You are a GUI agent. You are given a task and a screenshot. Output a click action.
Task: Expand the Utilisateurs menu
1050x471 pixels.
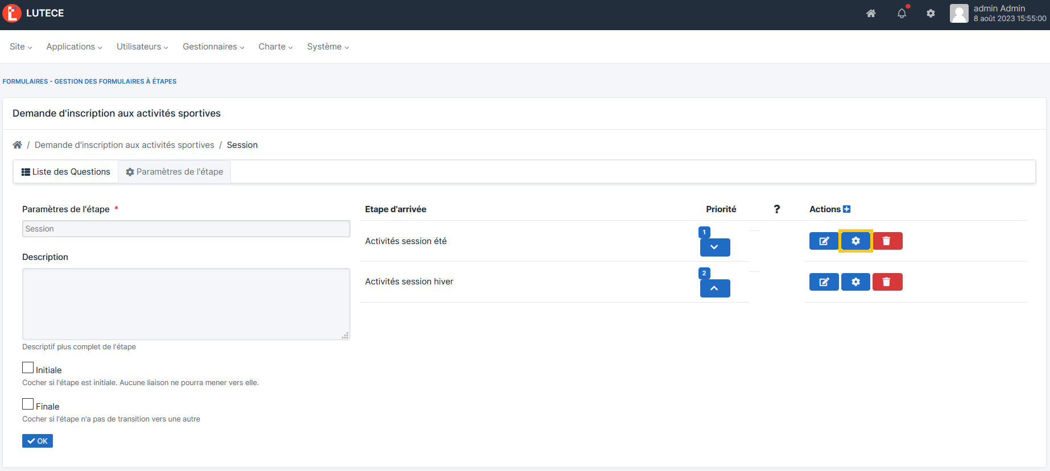(142, 47)
